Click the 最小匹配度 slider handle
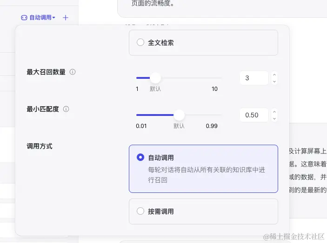Screen dimensions: 327x243 (x=179, y=115)
